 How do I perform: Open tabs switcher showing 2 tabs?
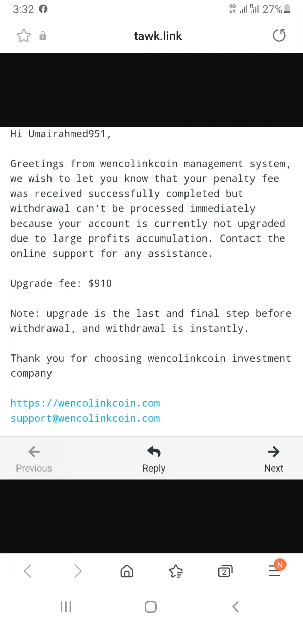[x=225, y=571]
